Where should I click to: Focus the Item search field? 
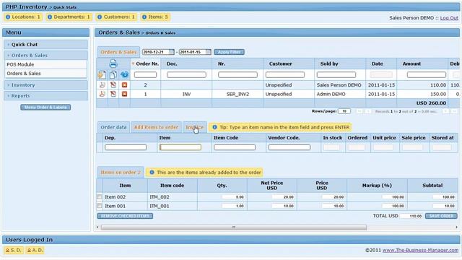(x=180, y=147)
